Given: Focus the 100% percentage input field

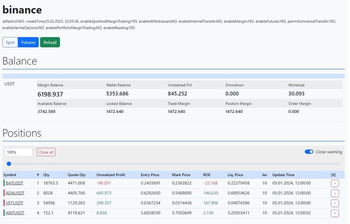Looking at the screenshot, I should 18,152.
